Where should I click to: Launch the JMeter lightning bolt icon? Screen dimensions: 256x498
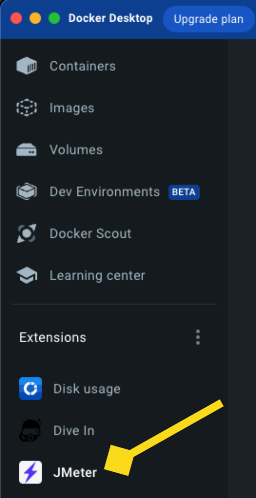pos(31,472)
